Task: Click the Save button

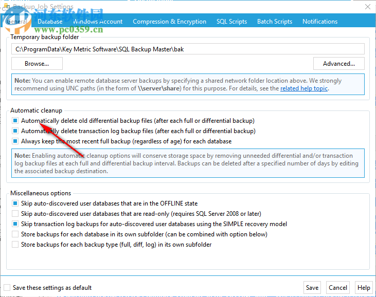Action: pos(312,287)
